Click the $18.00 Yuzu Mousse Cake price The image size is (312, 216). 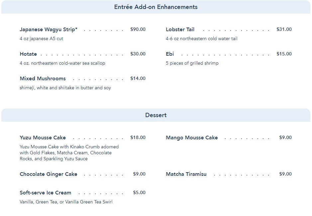click(x=138, y=137)
